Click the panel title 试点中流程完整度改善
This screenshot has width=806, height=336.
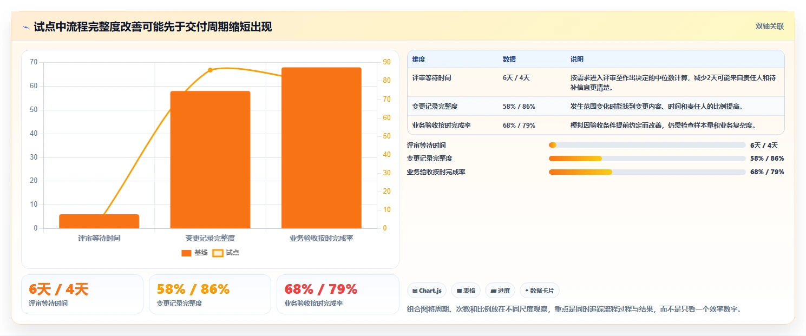click(x=153, y=27)
